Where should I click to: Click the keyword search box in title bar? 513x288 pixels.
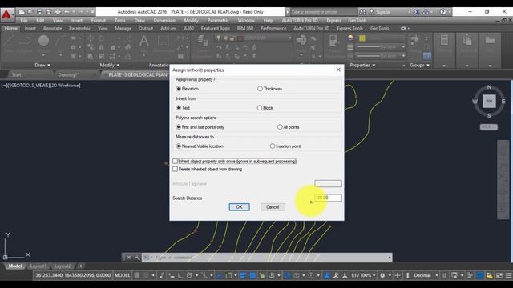point(323,12)
